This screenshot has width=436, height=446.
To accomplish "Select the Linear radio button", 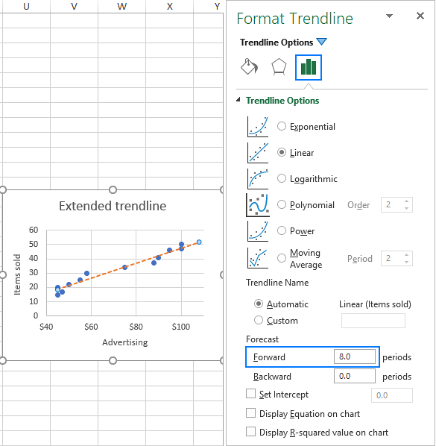I will click(x=282, y=152).
